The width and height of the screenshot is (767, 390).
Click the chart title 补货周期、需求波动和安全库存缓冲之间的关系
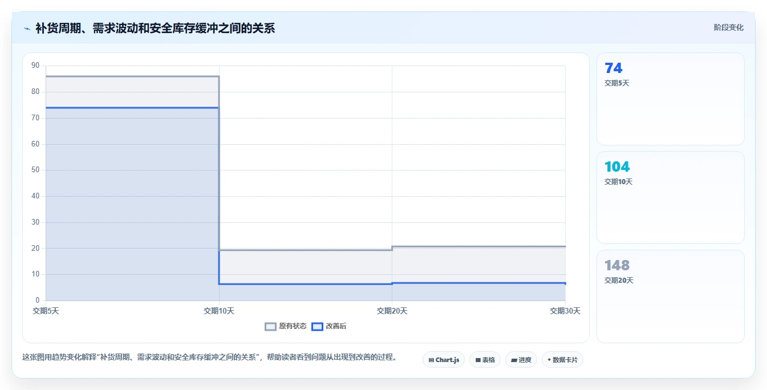(155, 28)
